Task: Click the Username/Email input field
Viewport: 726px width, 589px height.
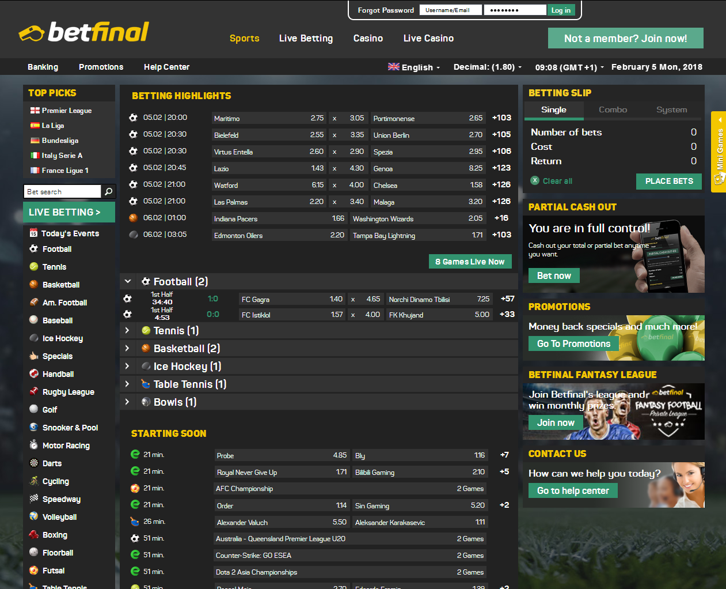Action: pyautogui.click(x=450, y=10)
